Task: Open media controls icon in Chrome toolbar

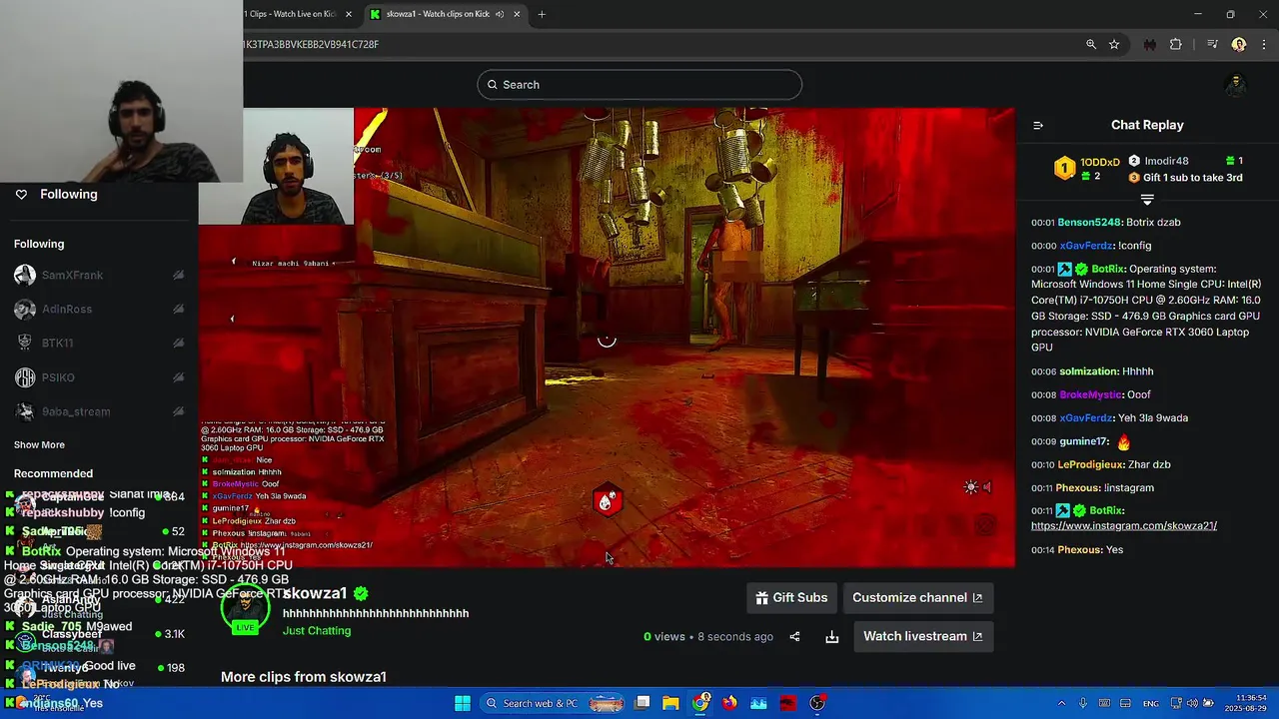Action: click(1212, 44)
